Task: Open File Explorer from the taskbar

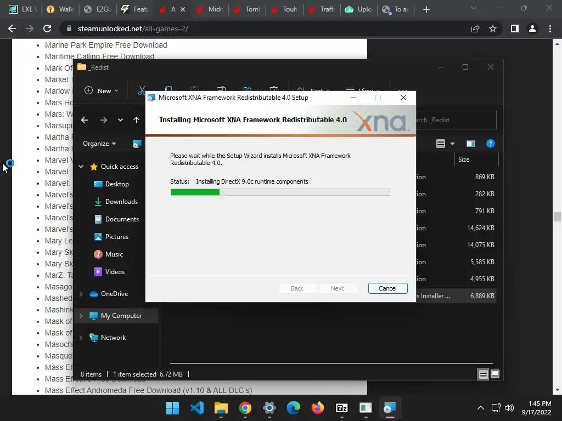Action: point(221,408)
